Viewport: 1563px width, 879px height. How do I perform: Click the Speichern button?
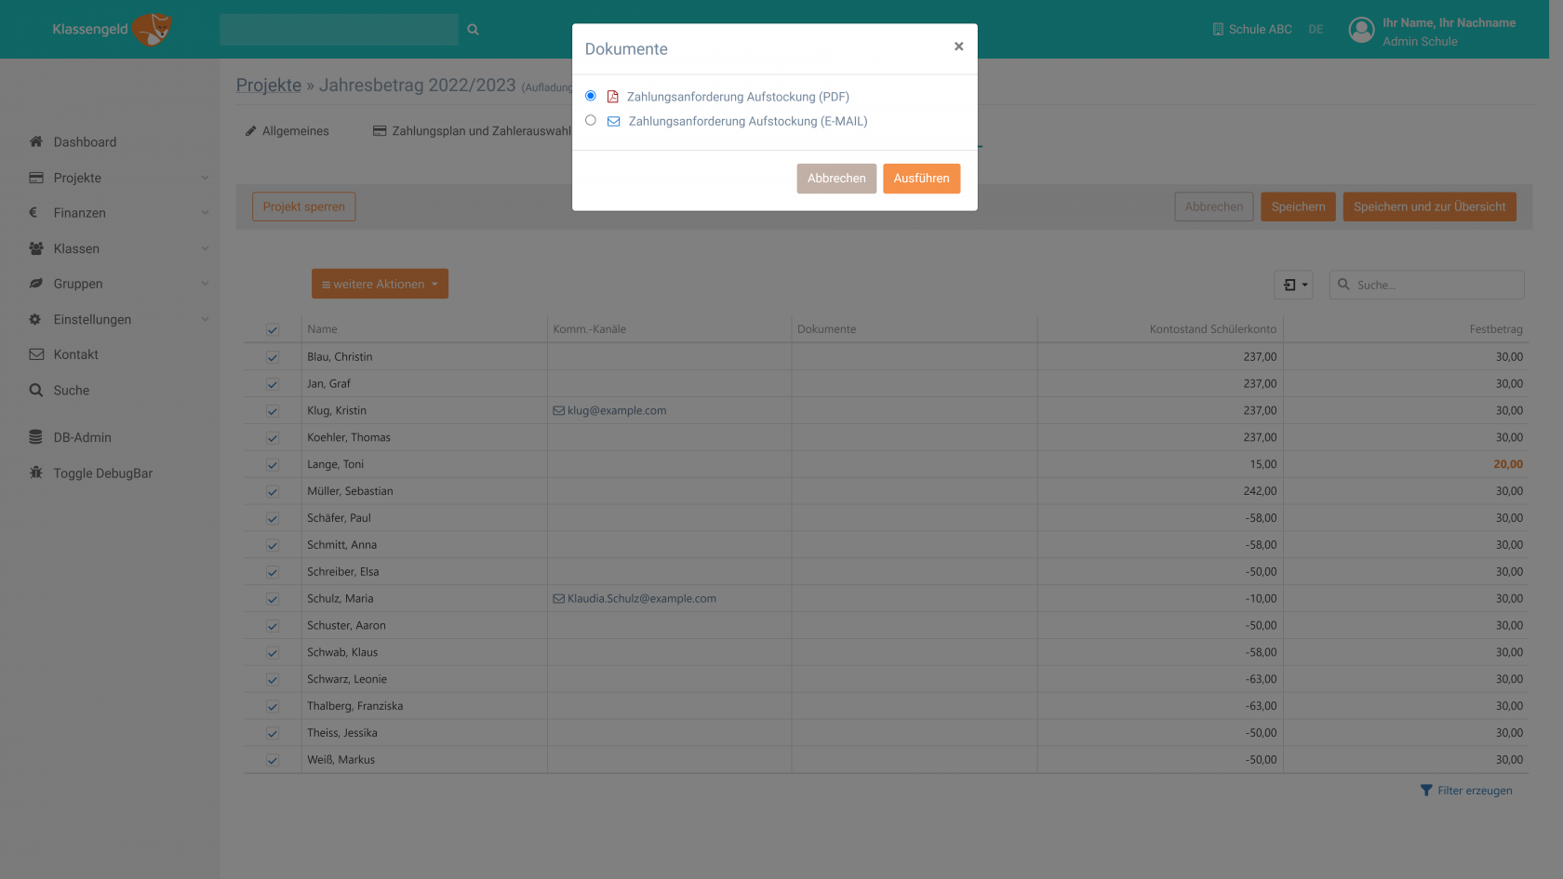point(1298,206)
